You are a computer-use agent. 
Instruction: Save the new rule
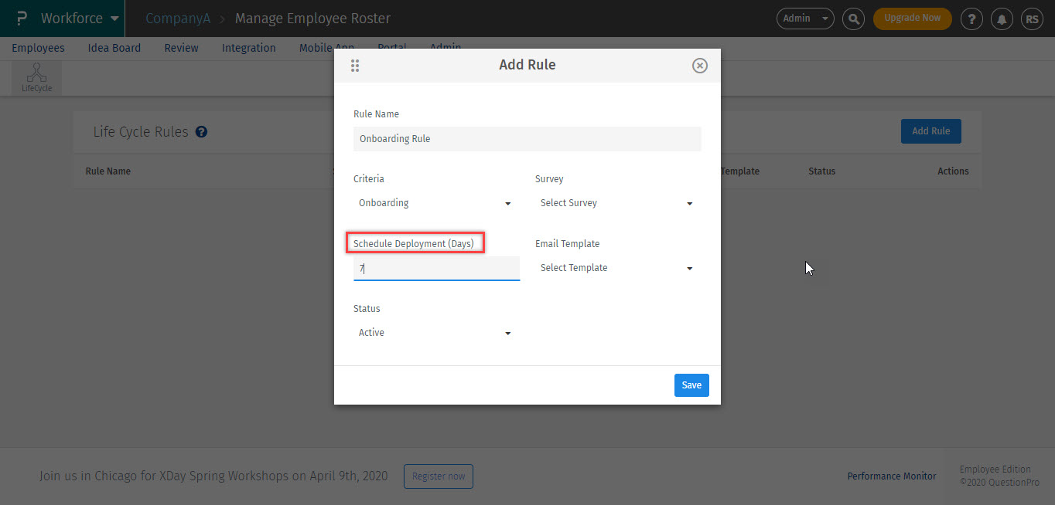point(691,385)
